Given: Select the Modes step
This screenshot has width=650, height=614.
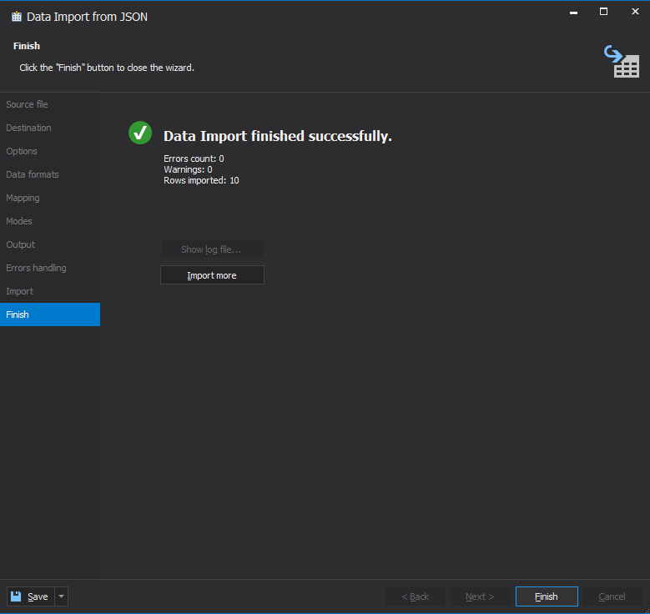Looking at the screenshot, I should click(50, 221).
